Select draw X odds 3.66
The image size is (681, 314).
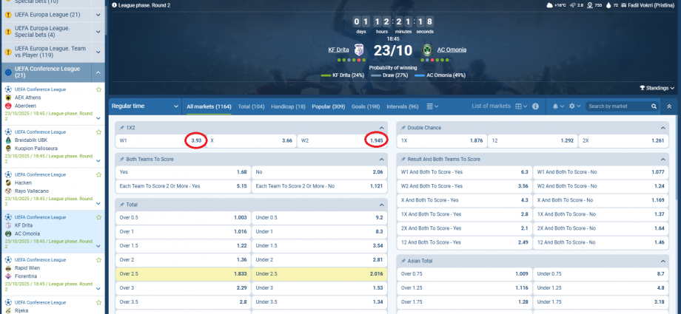pos(251,140)
